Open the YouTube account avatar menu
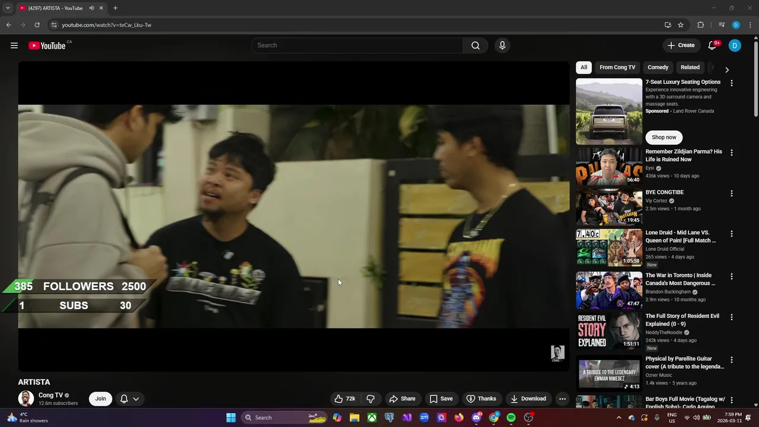This screenshot has height=427, width=759. coord(735,45)
